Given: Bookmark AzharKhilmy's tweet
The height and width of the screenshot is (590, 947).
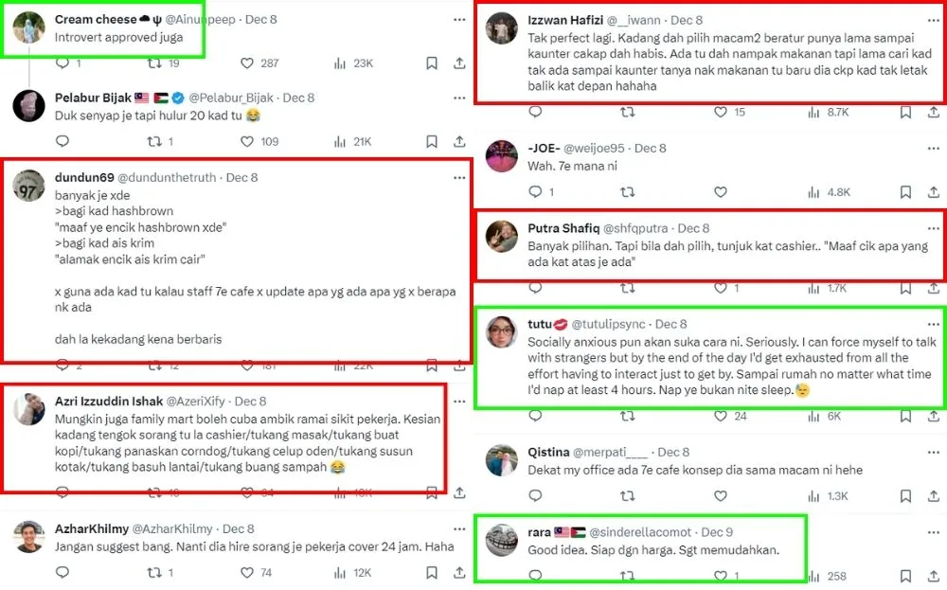Looking at the screenshot, I should (x=432, y=573).
